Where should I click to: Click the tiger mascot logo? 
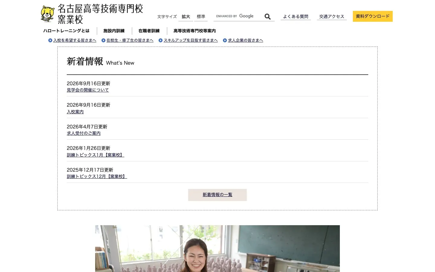coord(48,14)
